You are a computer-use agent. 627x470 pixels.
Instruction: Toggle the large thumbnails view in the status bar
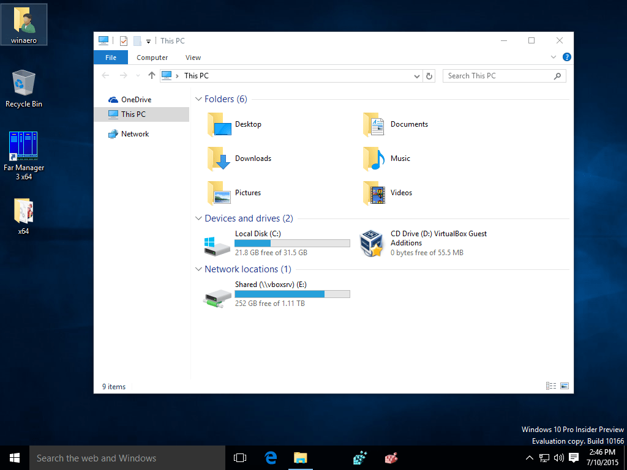pos(563,386)
